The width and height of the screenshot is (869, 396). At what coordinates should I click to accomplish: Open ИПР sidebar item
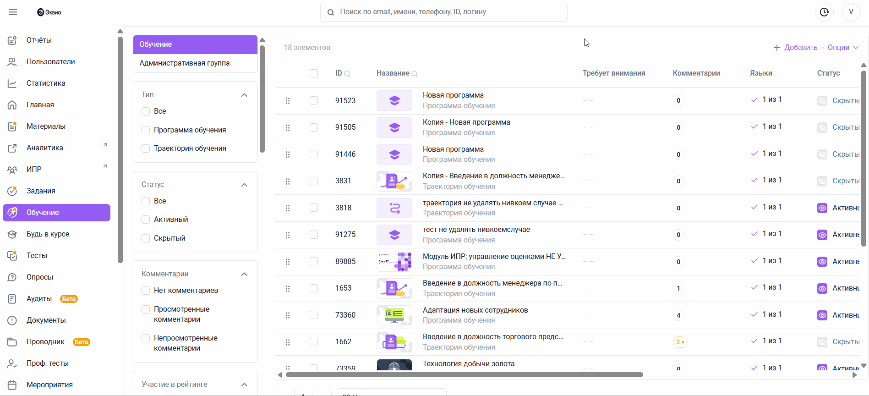(57, 170)
